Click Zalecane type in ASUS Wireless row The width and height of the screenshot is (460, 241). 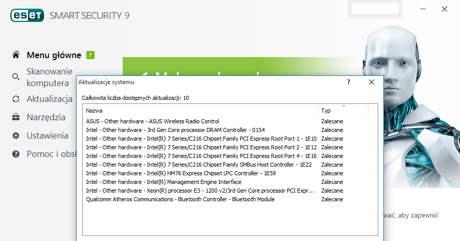(332, 121)
